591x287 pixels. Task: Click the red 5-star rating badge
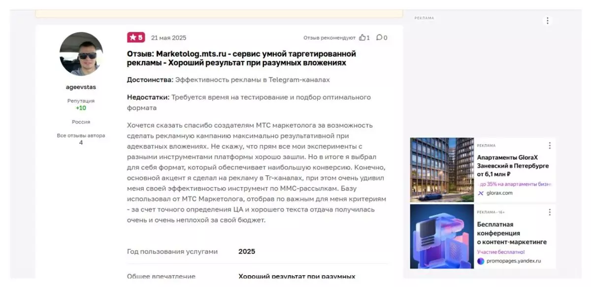[136, 37]
